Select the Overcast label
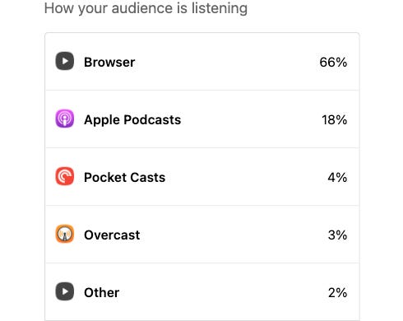Screen dimensions: 403x321 point(112,235)
